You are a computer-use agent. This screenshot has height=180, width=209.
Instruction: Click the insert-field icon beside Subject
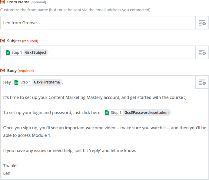pos(202,53)
